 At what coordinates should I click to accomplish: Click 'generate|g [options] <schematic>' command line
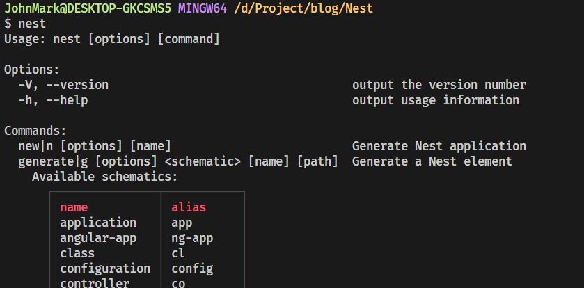click(178, 161)
